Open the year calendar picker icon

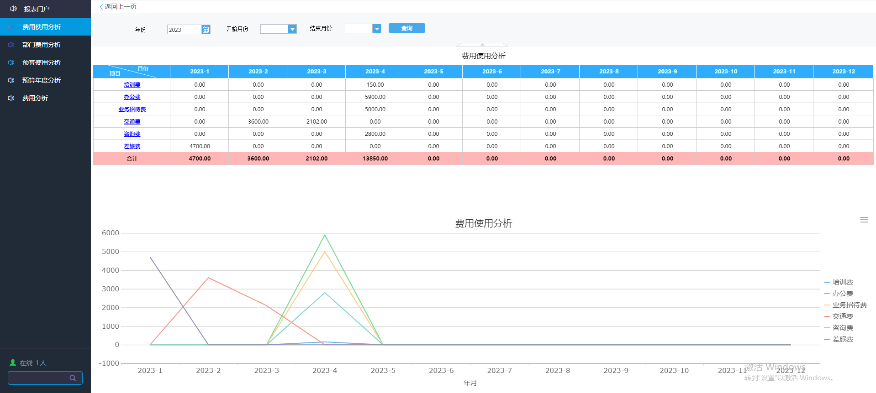click(206, 30)
